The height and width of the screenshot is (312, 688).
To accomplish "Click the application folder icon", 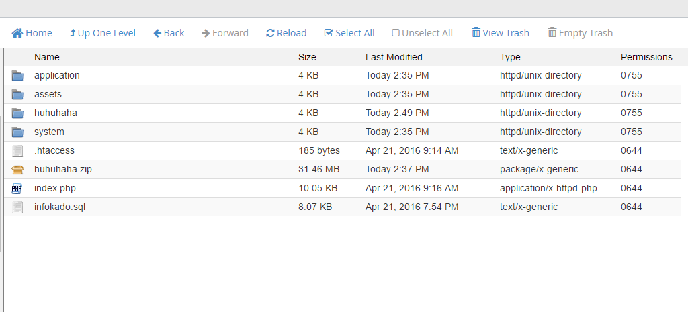I will (x=17, y=76).
